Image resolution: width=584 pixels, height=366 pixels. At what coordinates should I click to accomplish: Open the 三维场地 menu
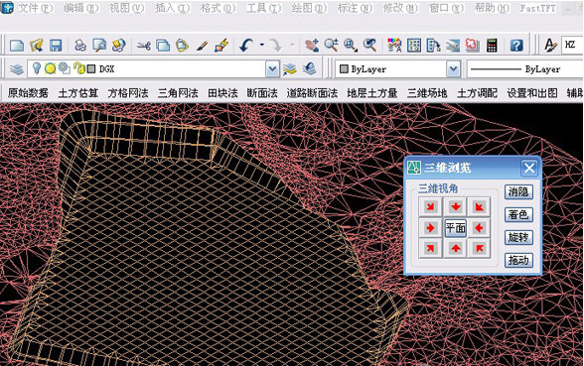tap(427, 93)
